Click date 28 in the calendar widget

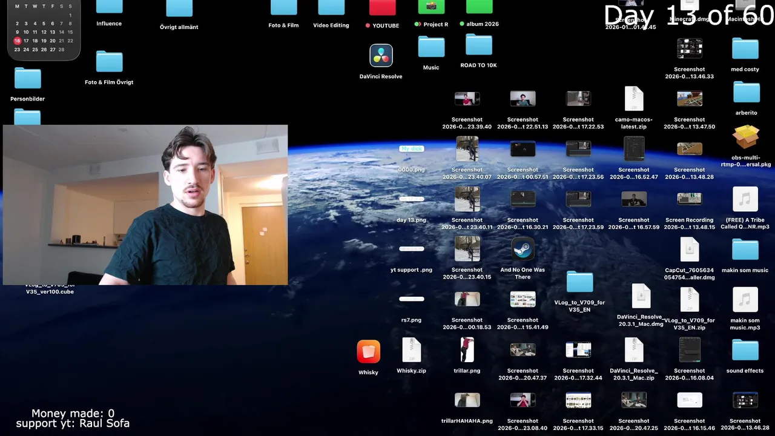(x=61, y=50)
